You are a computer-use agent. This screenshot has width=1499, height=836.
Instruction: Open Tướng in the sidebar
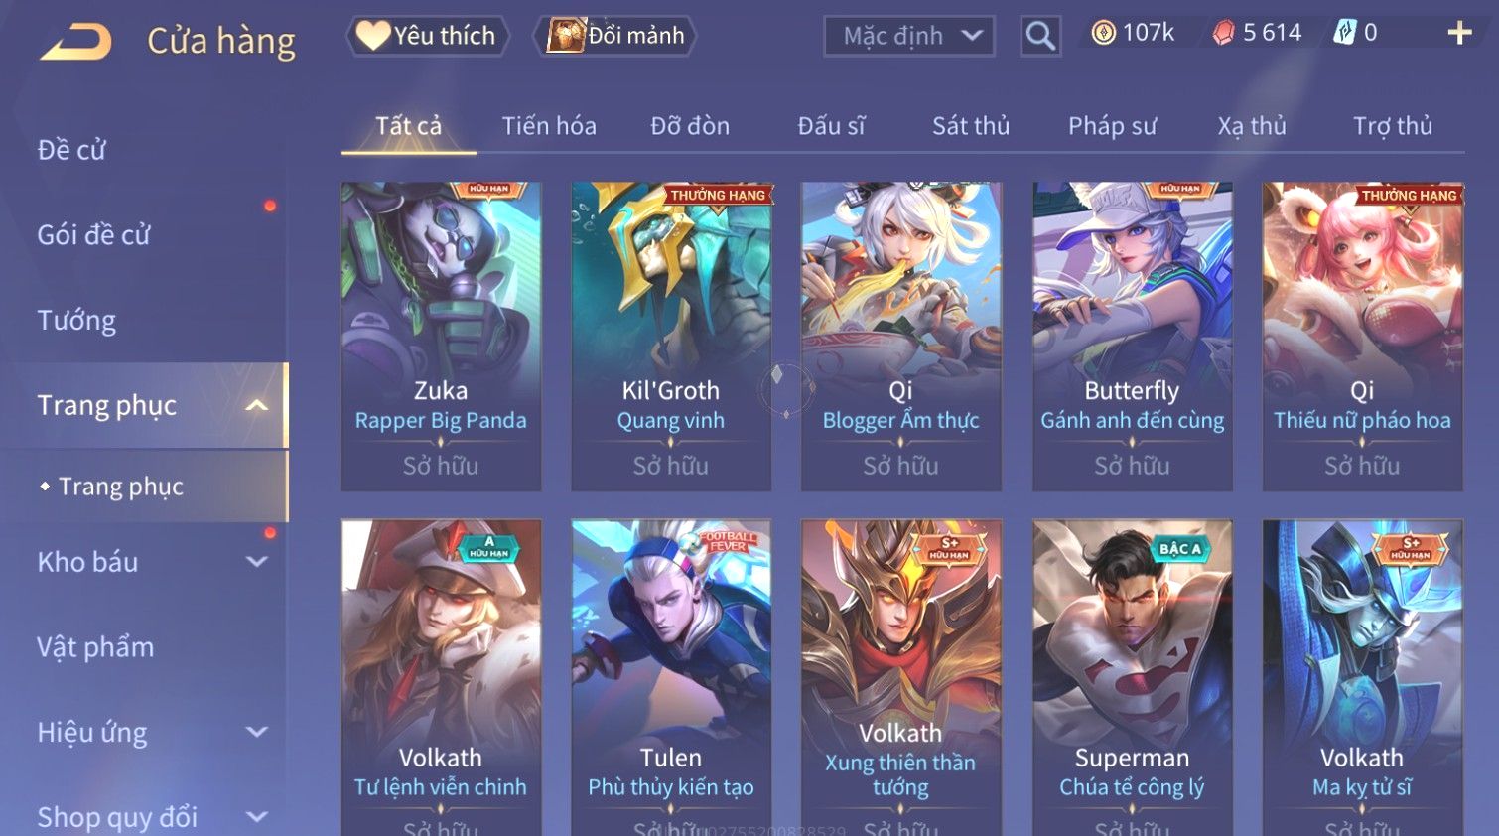pyautogui.click(x=77, y=321)
